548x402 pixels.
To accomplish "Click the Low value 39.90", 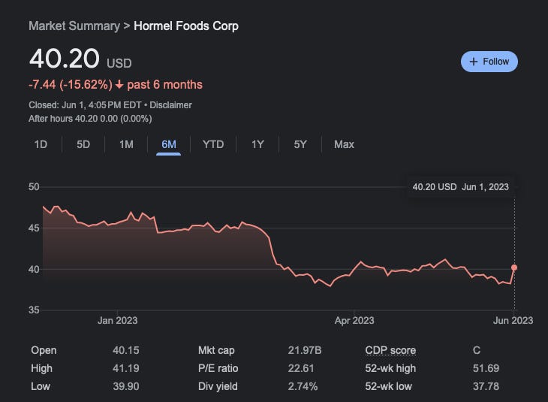I will (x=126, y=387).
